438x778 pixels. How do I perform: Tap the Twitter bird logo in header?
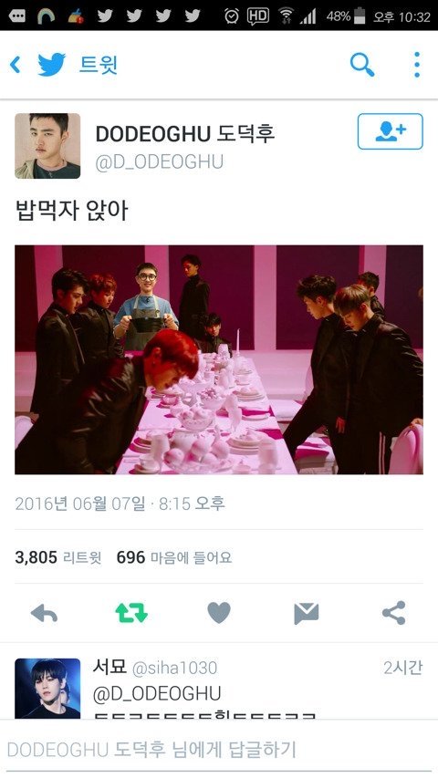[x=52, y=65]
